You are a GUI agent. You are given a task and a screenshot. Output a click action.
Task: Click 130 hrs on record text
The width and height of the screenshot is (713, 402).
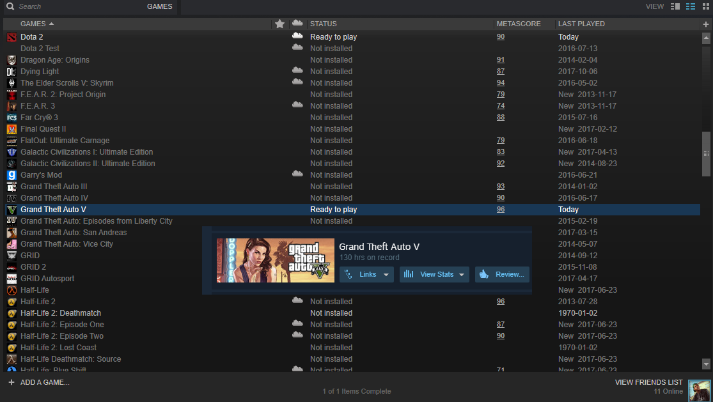(x=369, y=258)
